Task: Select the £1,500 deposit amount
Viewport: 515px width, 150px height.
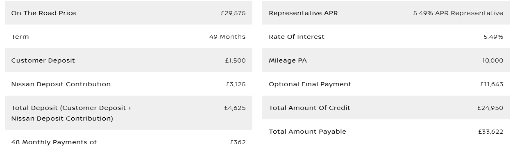Action: (235, 60)
